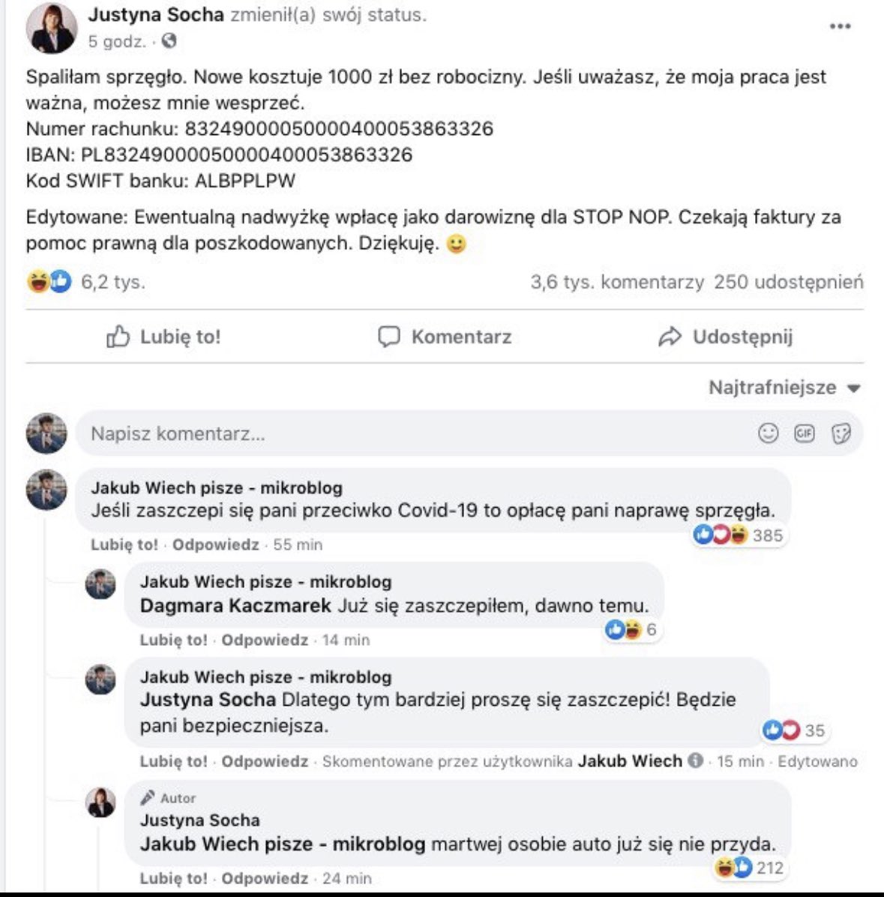Open the Dagmara Kaczmarek mention link
The width and height of the screenshot is (884, 897).
point(235,605)
